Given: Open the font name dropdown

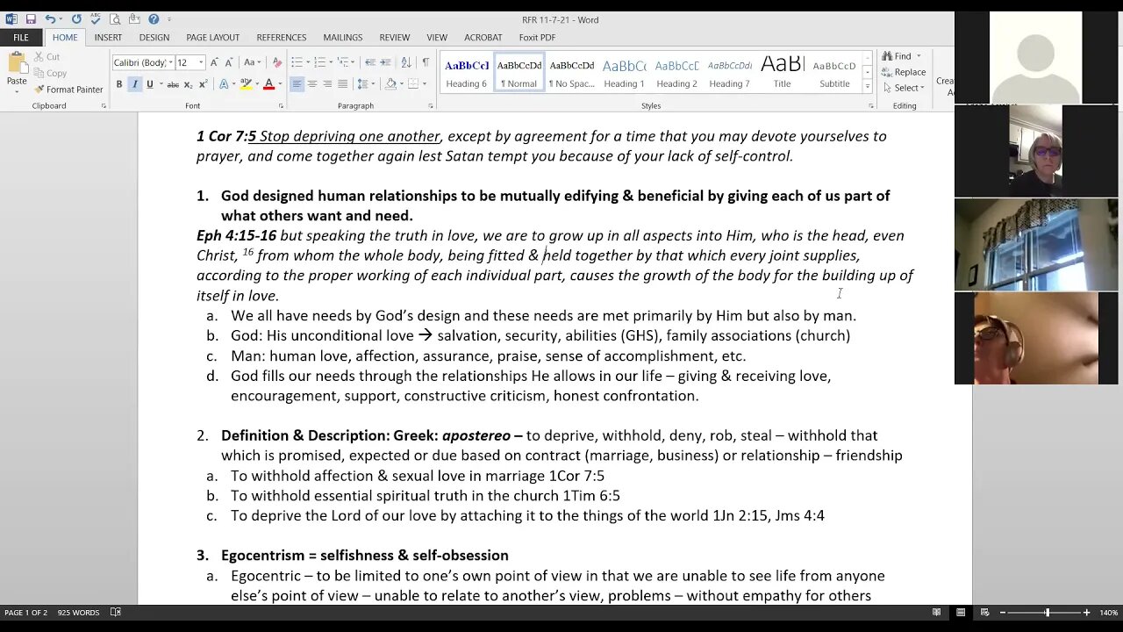Looking at the screenshot, I should tap(170, 62).
